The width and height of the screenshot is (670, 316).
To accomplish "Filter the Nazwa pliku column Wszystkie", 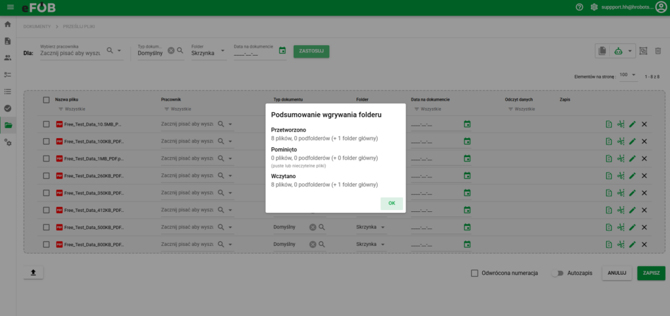I will (72, 109).
